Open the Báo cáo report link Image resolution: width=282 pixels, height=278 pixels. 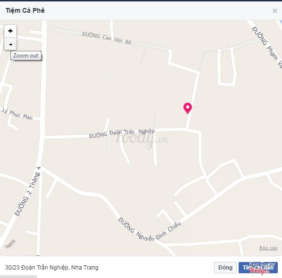pyautogui.click(x=268, y=248)
